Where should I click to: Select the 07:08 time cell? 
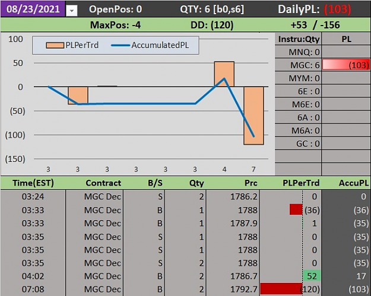[33, 289]
